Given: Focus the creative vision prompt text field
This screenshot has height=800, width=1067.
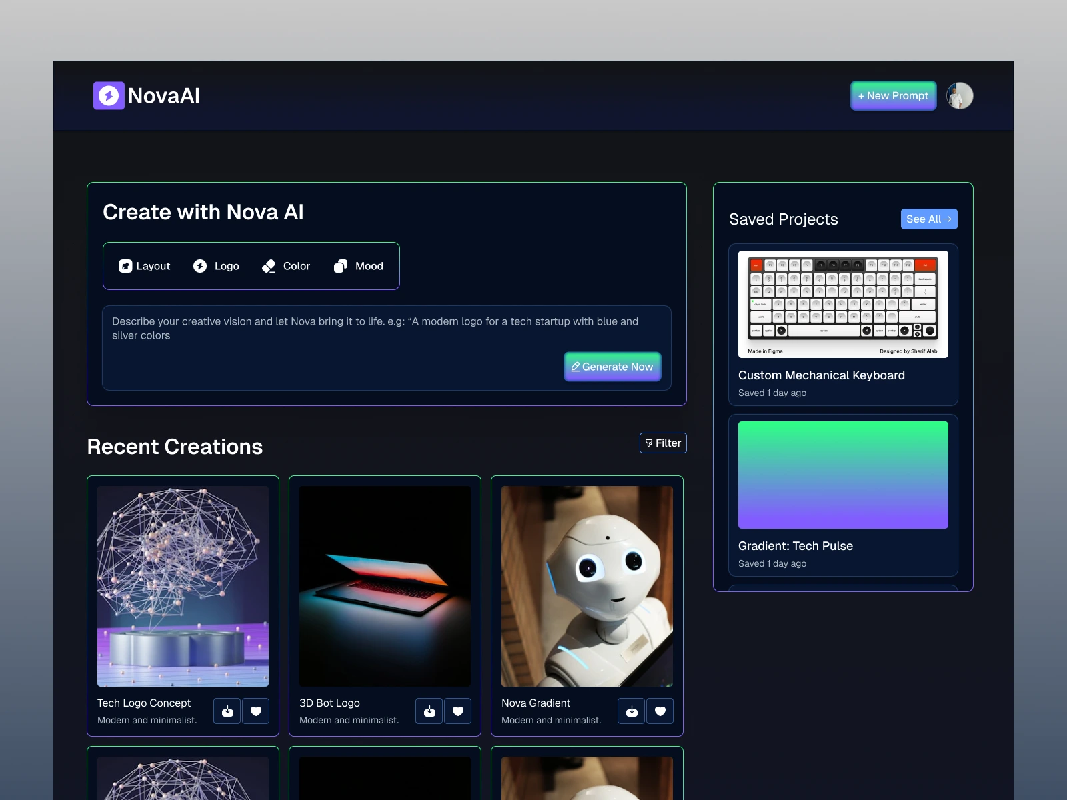Looking at the screenshot, I should [x=387, y=348].
